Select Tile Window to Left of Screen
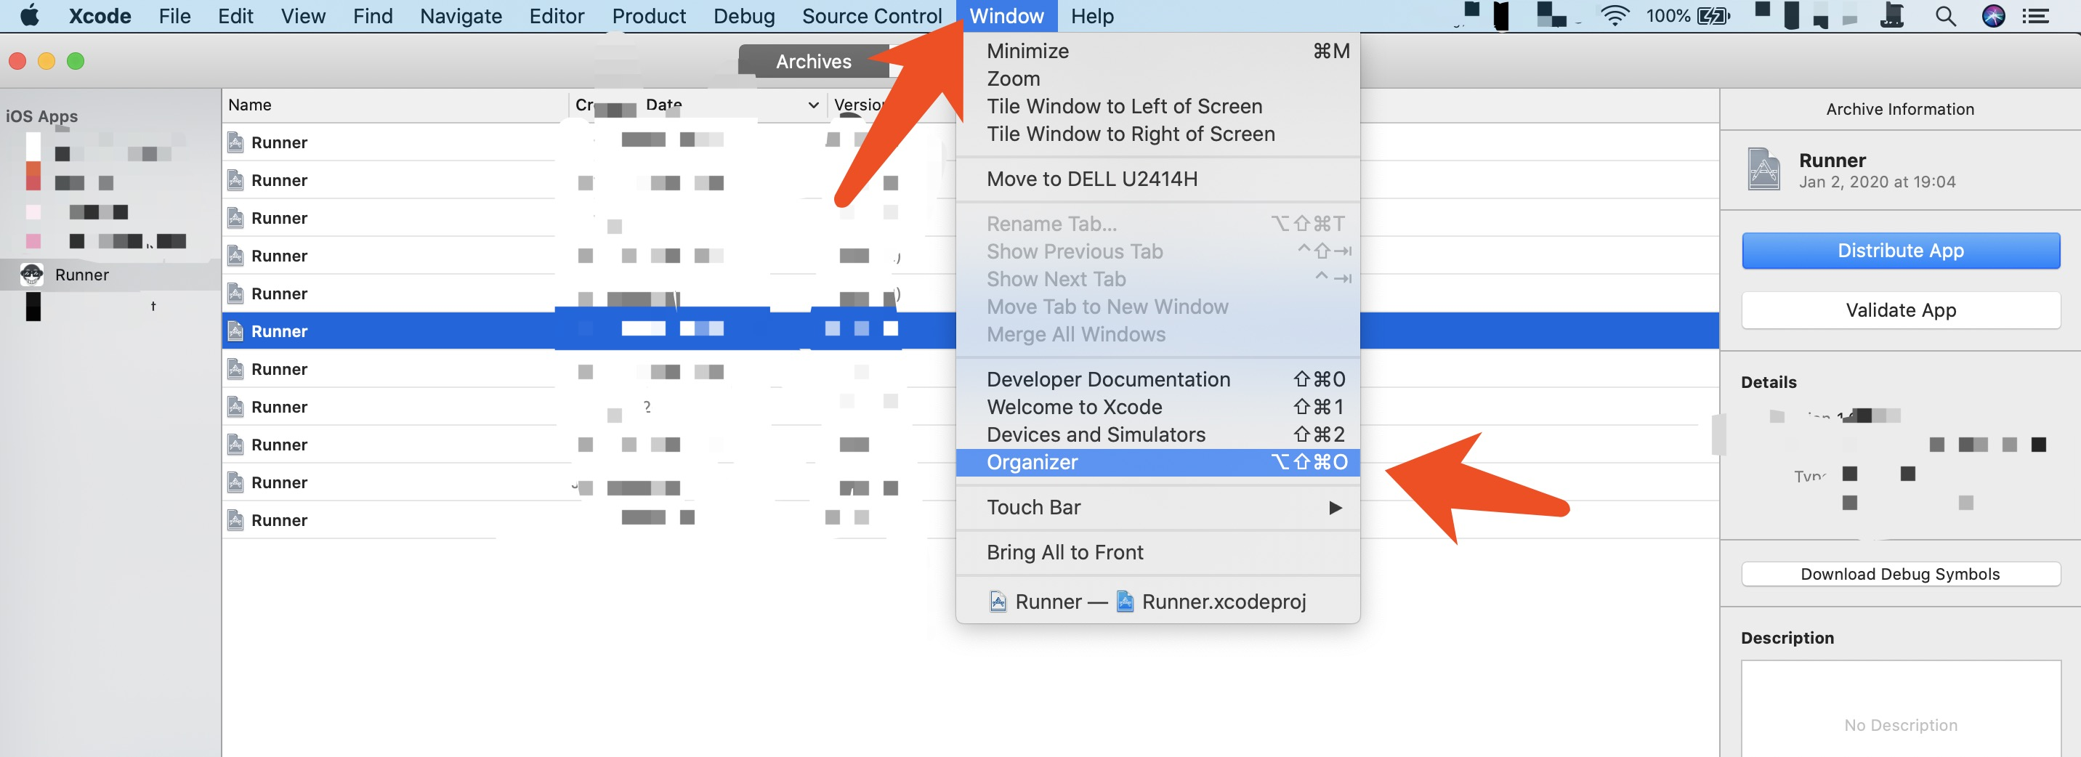Viewport: 2081px width, 757px height. pyautogui.click(x=1157, y=106)
